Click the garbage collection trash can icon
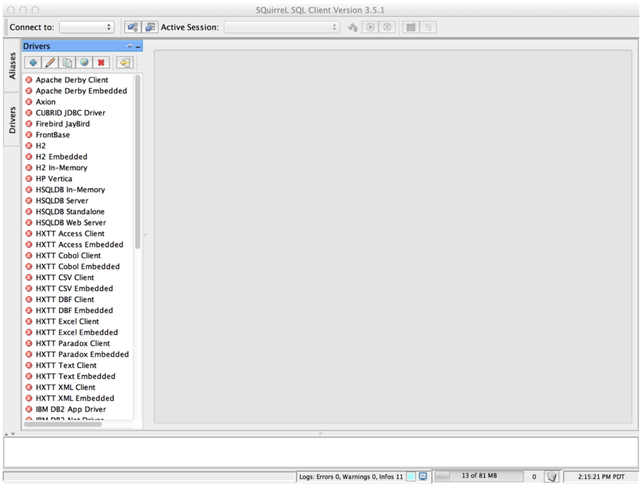 click(x=552, y=477)
